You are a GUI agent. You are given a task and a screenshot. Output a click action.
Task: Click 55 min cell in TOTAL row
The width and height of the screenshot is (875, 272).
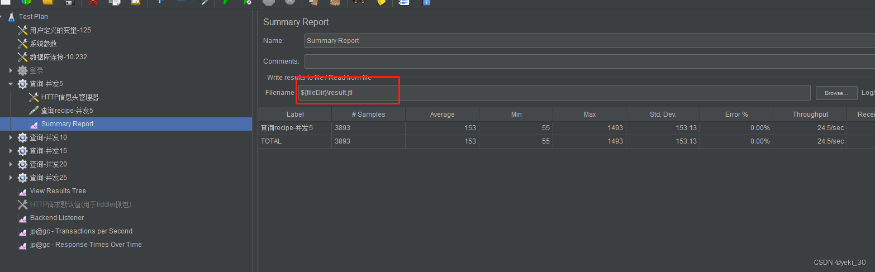[x=516, y=141]
